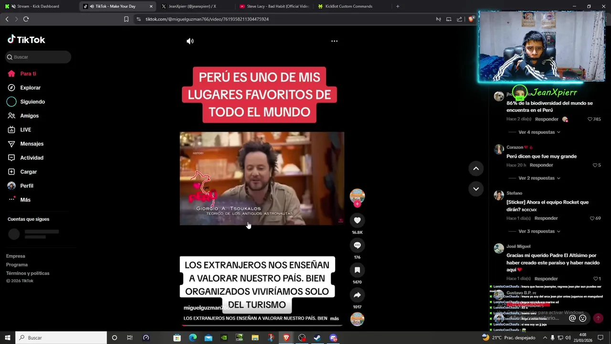Open the Cargar upload icon
Screen dimensions: 611x344
click(x=11, y=172)
